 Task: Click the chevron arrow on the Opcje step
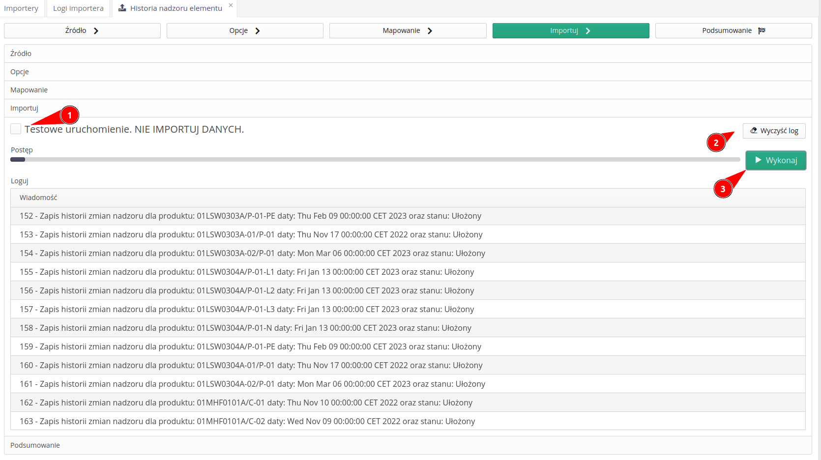[258, 30]
